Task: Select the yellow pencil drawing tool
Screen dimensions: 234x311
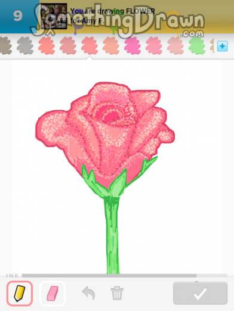Action: coord(20,293)
